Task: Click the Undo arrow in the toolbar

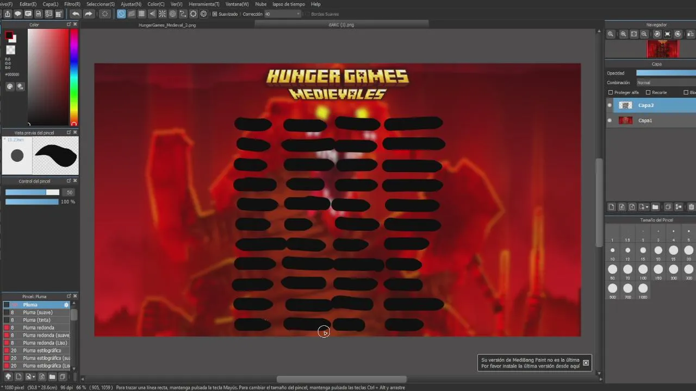Action: click(76, 14)
